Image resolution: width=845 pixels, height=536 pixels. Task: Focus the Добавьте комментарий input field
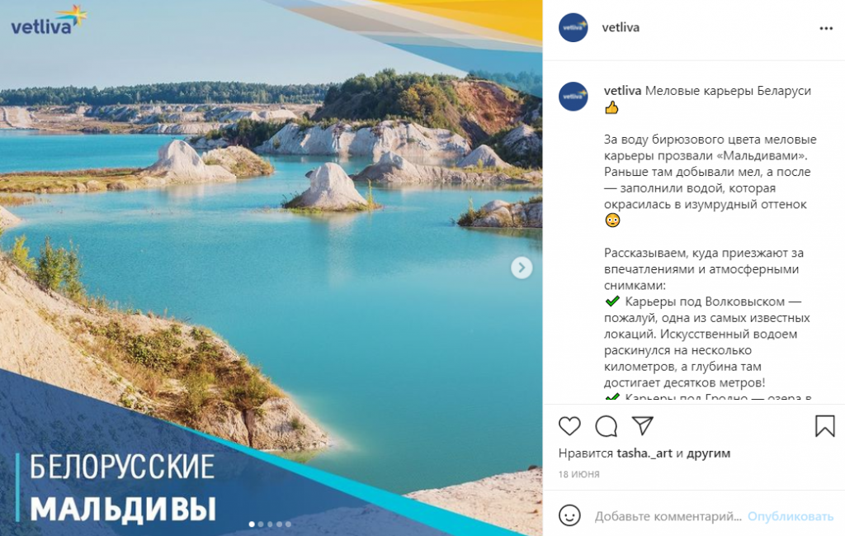coord(668,516)
